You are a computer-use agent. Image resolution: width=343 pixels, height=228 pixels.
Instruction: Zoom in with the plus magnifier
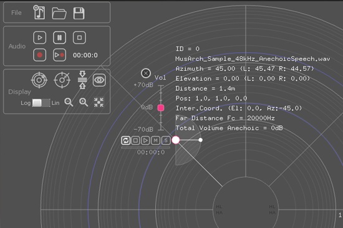[x=84, y=102]
